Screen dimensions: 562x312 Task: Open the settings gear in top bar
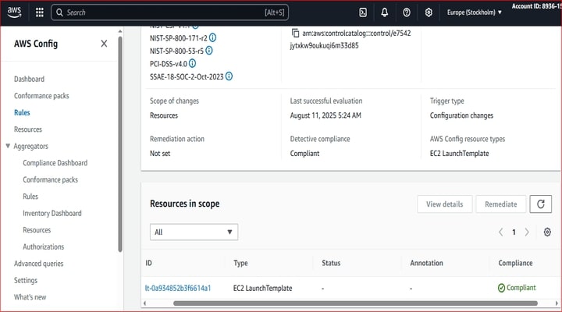(429, 12)
